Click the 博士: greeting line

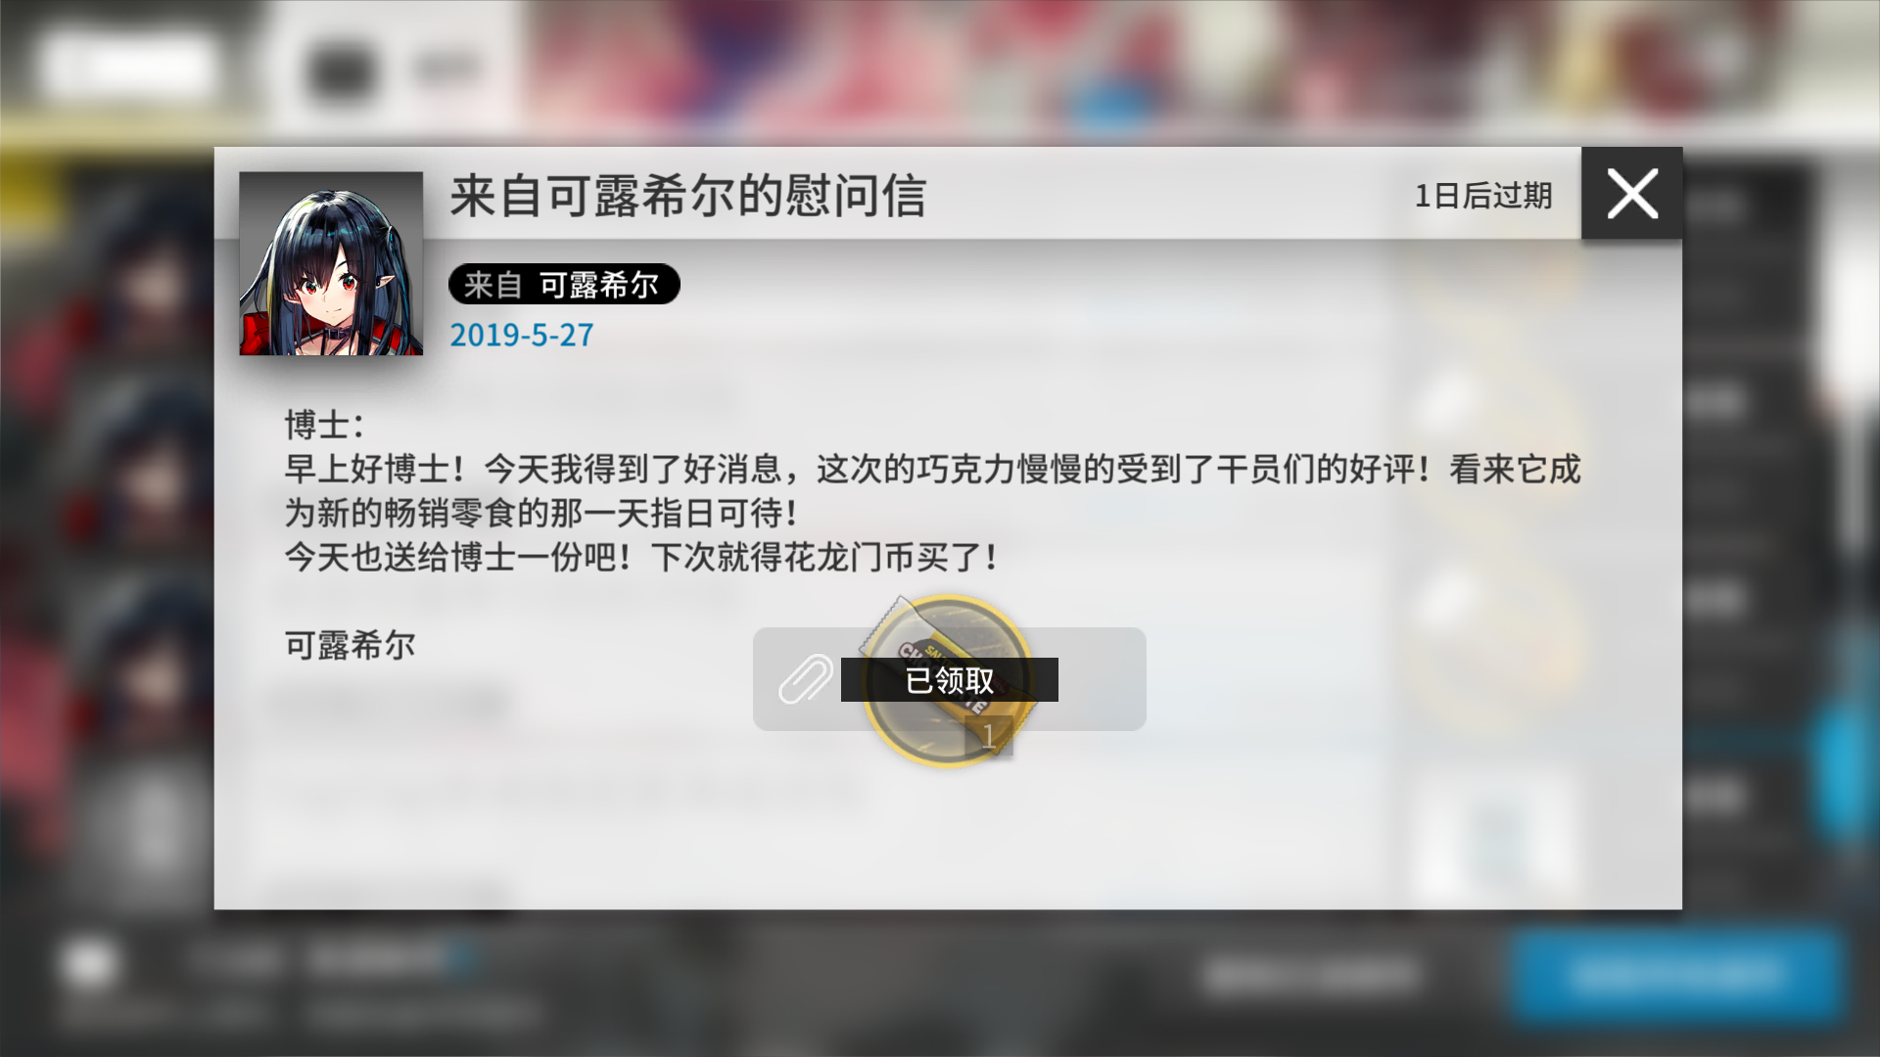[324, 425]
